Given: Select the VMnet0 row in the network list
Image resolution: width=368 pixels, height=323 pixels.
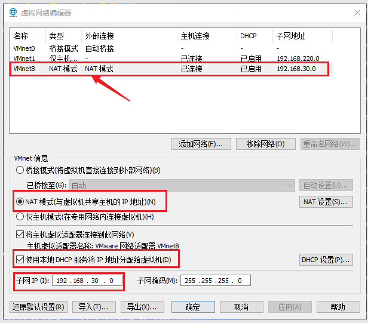Looking at the screenshot, I should pos(171,48).
